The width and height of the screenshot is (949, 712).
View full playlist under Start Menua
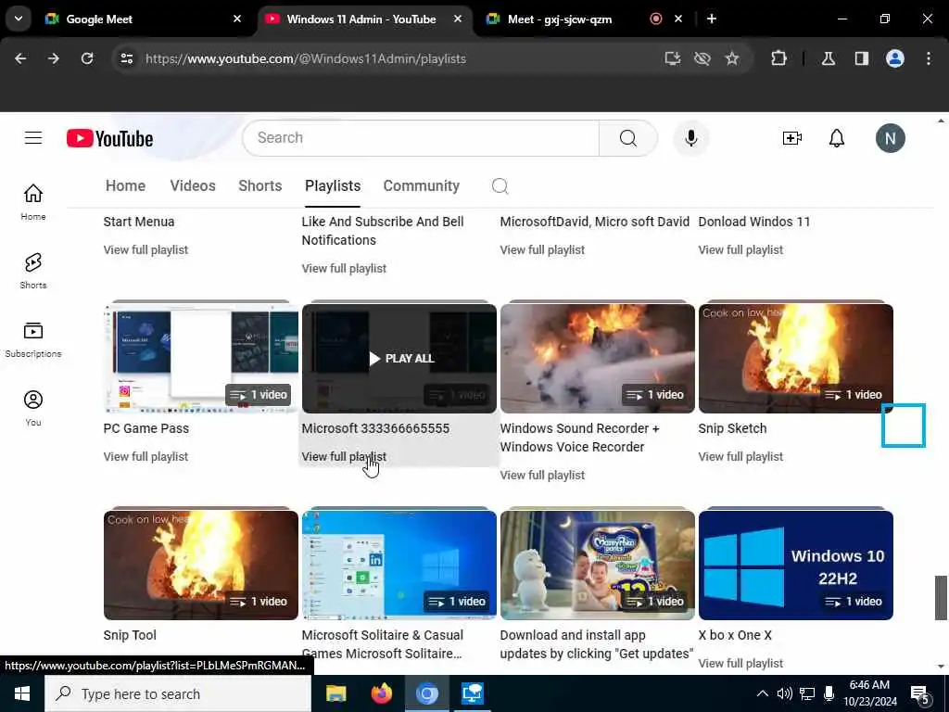point(146,250)
